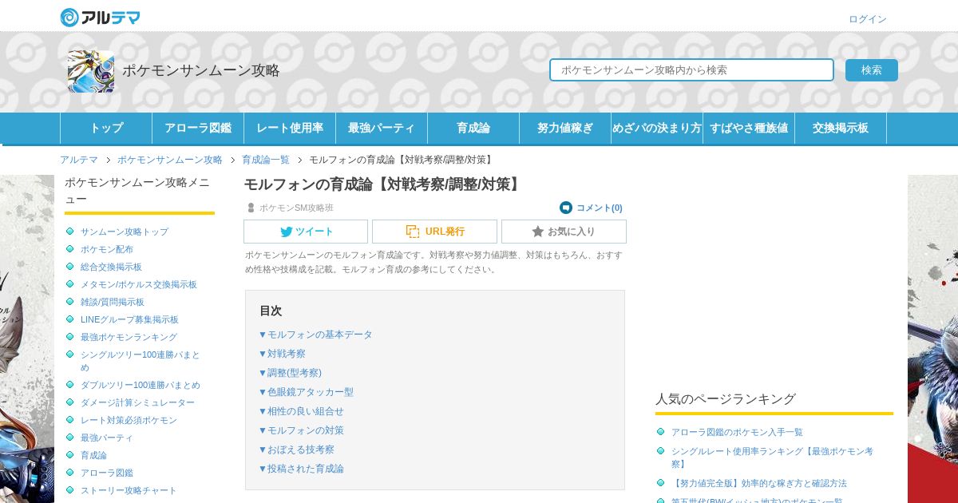Open the コメント(0) link
The height and width of the screenshot is (503, 958).
click(599, 208)
